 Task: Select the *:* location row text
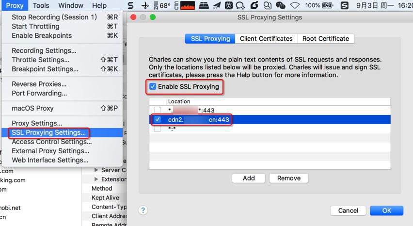172,129
